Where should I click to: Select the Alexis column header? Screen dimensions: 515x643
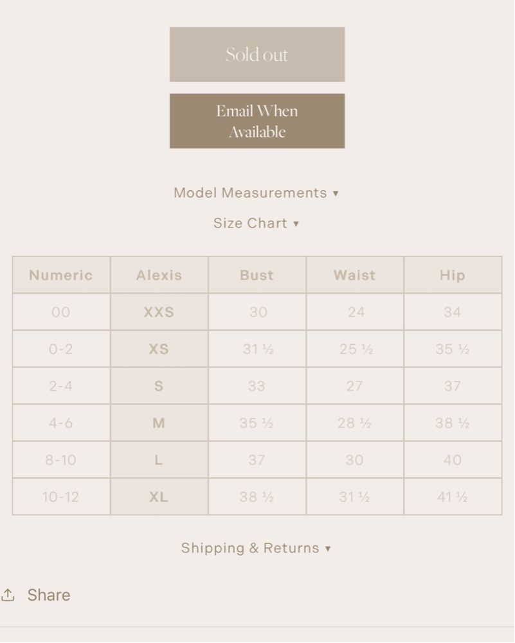coord(159,275)
